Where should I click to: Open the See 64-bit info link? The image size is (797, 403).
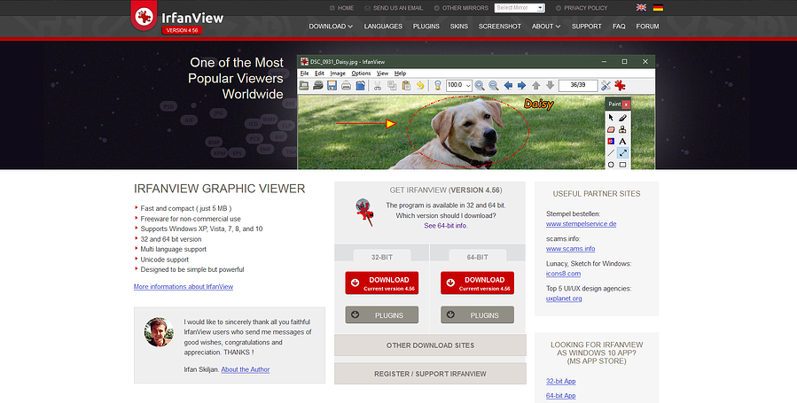pos(446,226)
